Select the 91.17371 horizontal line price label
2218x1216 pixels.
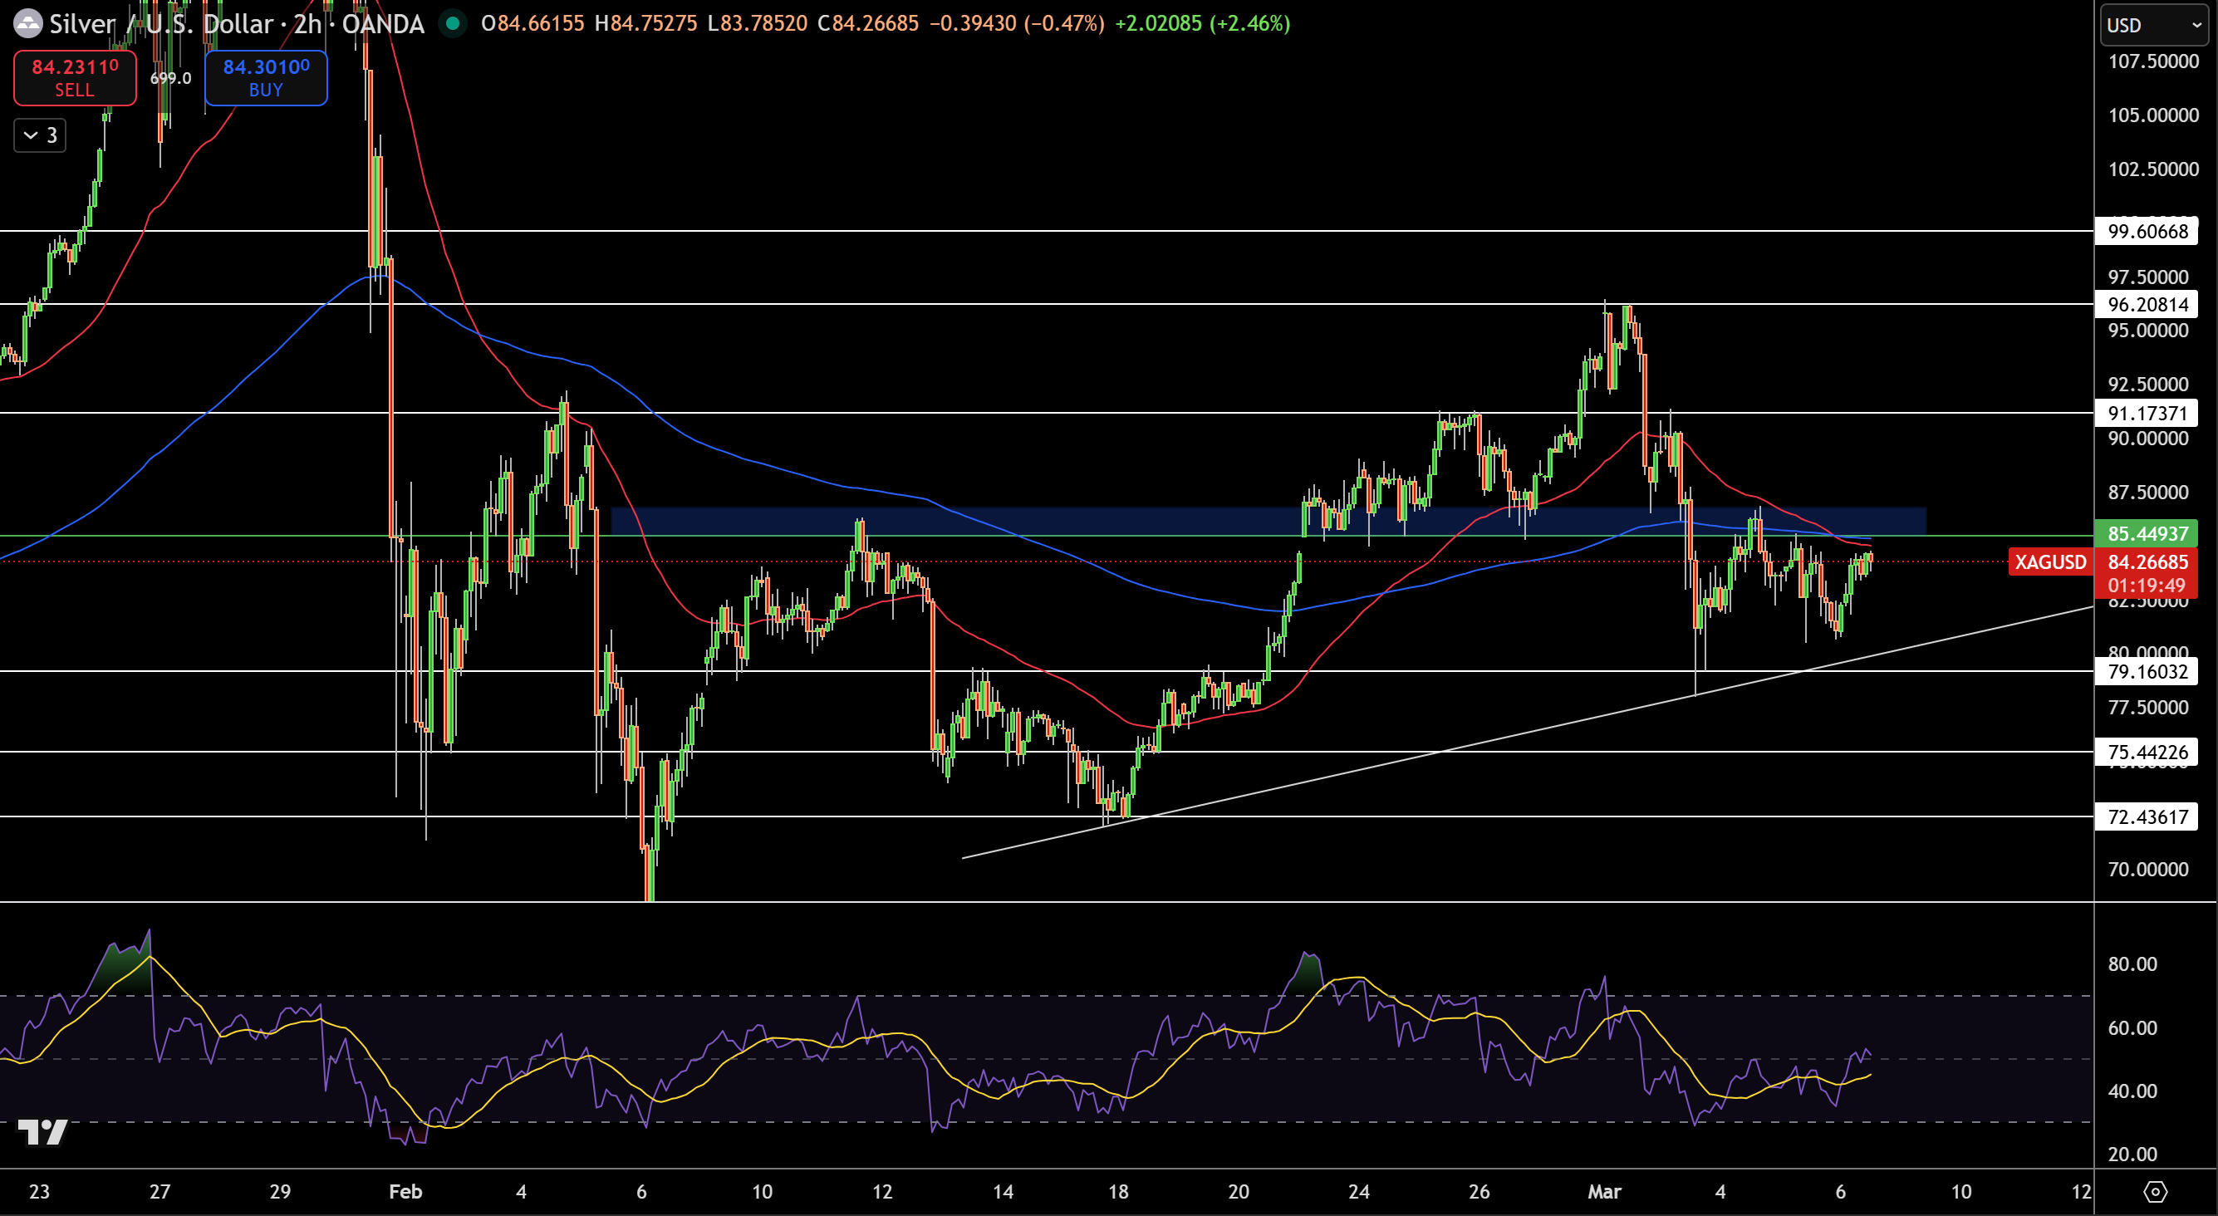click(x=2147, y=413)
